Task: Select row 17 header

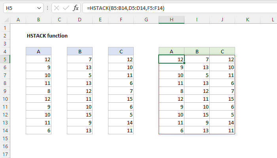Action: pyautogui.click(x=5, y=154)
